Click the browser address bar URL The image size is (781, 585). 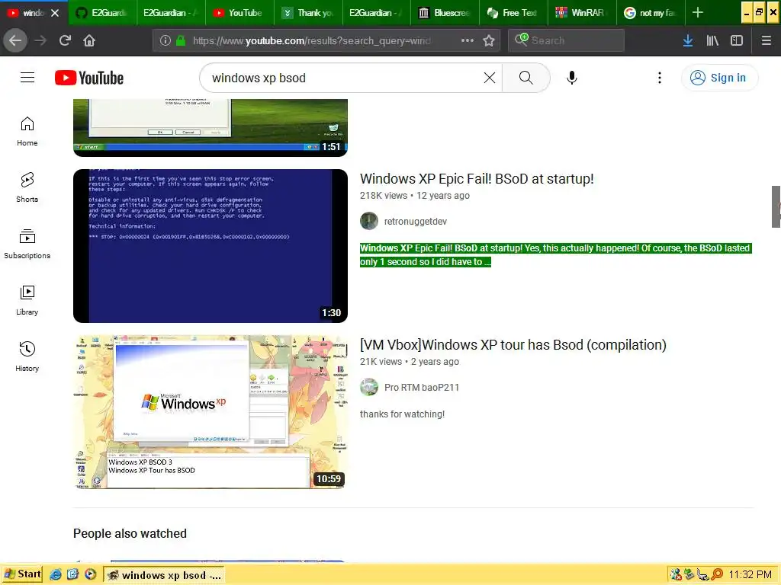pyautogui.click(x=312, y=41)
